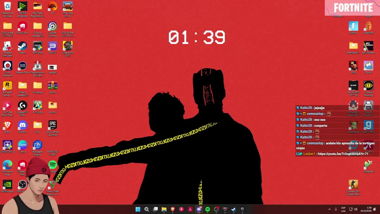
Task: Select the Fortnite desktop shortcut
Action: 353,28
